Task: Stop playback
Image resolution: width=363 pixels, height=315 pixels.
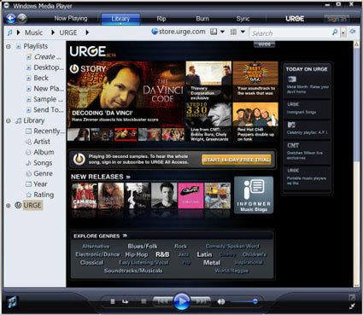Action: pos(143,301)
